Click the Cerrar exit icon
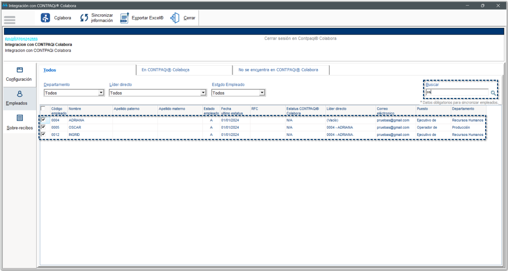The image size is (508, 271). [x=175, y=18]
